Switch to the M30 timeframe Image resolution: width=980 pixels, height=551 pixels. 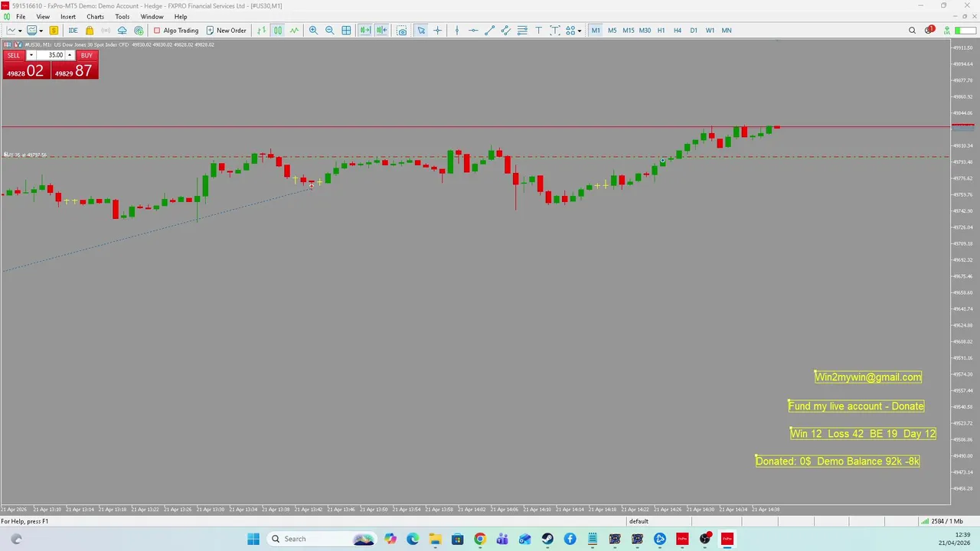point(645,31)
